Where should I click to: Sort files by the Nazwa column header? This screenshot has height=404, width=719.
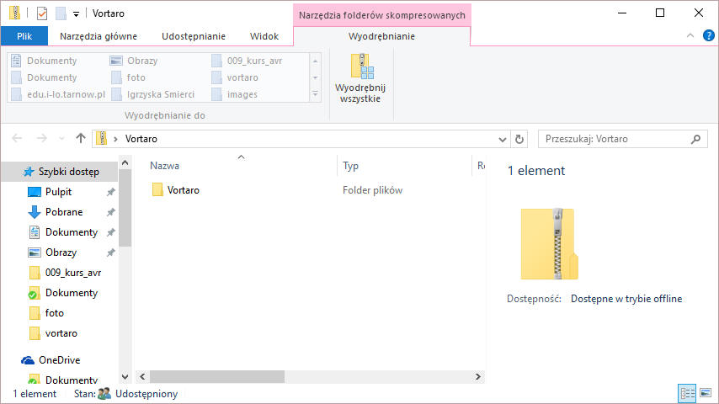[x=165, y=167]
